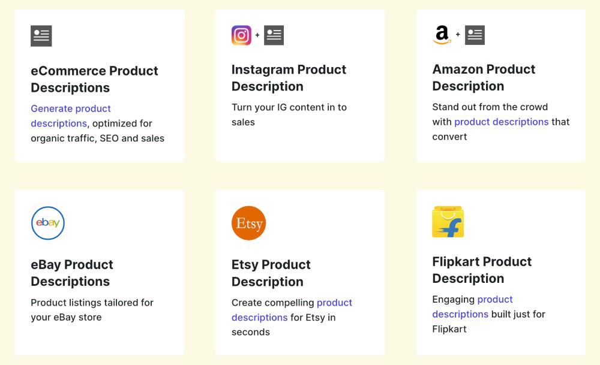Choose Flipkart Product Description heading
Viewport: 600px width, 365px height.
(x=482, y=270)
